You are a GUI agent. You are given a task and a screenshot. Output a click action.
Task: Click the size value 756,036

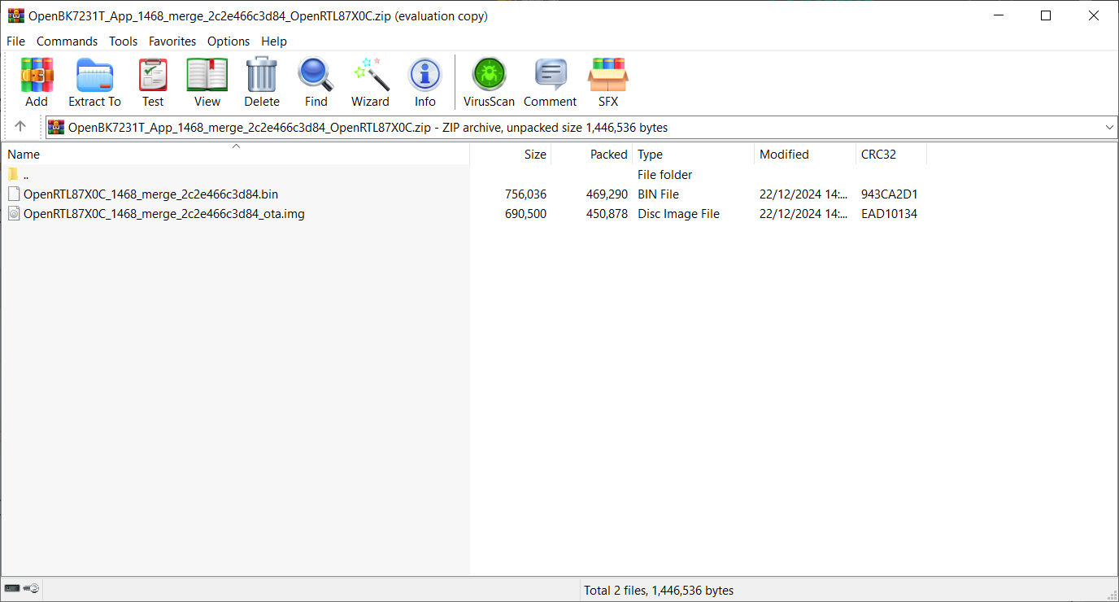(525, 194)
